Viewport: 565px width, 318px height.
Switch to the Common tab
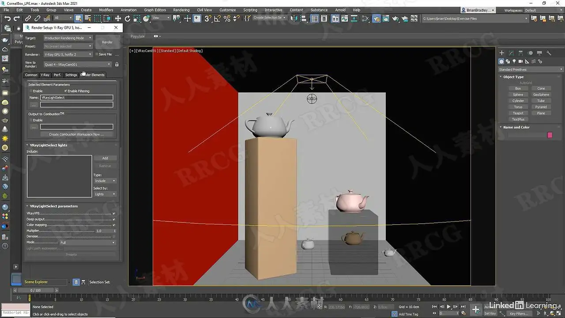(x=31, y=75)
